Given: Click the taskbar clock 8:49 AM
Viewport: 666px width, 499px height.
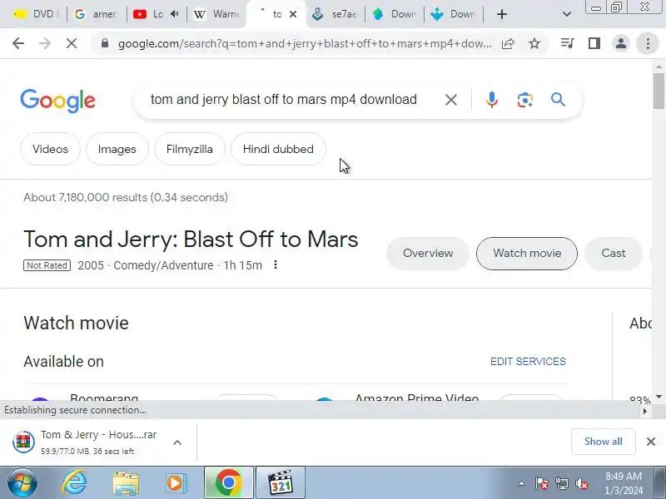Looking at the screenshot, I should pyautogui.click(x=623, y=483).
